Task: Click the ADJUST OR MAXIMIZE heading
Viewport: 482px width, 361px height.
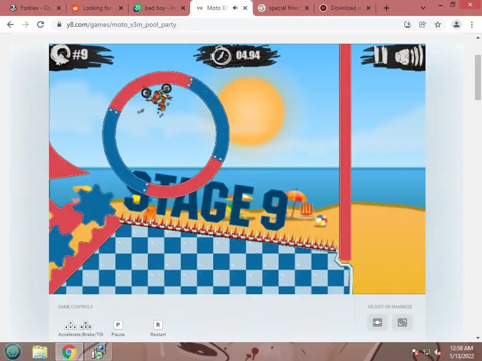Action: [390, 306]
